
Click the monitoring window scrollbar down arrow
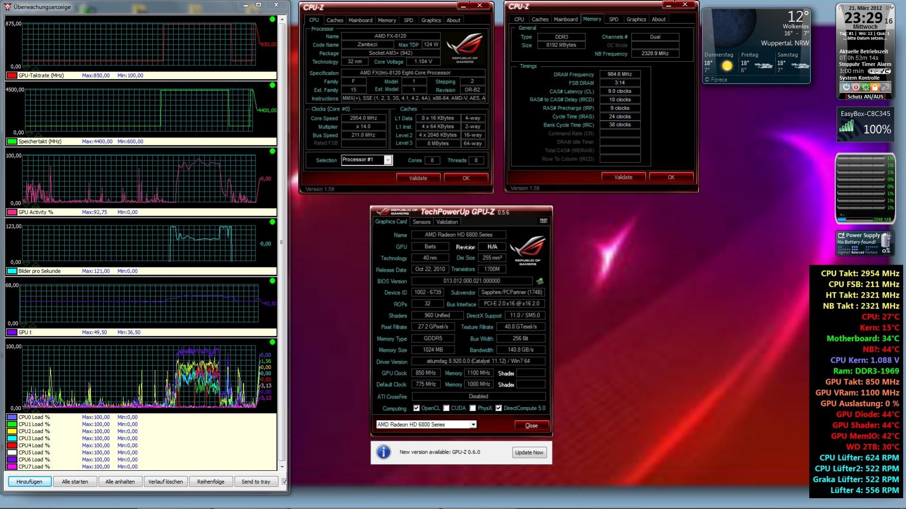pyautogui.click(x=282, y=467)
